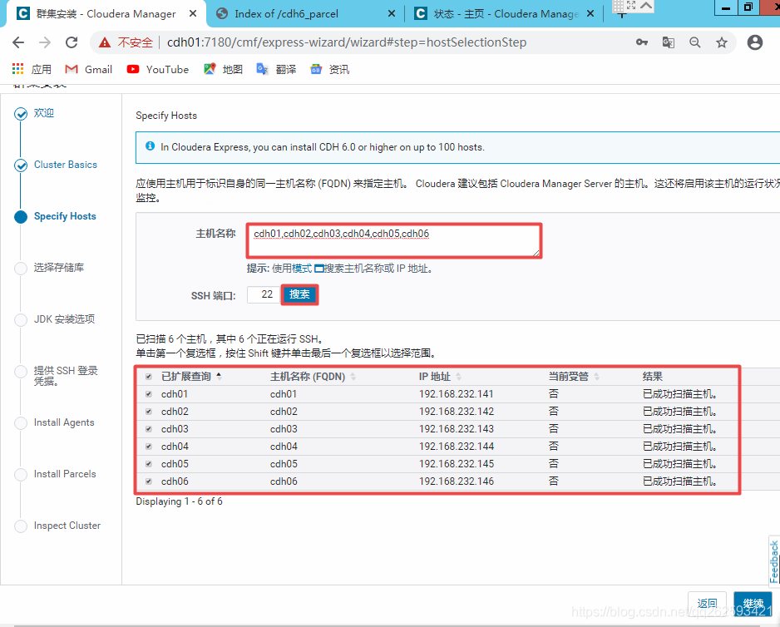Open the Translate 翻译 bookmark
Viewport: 780px width, 627px height.
click(x=276, y=69)
